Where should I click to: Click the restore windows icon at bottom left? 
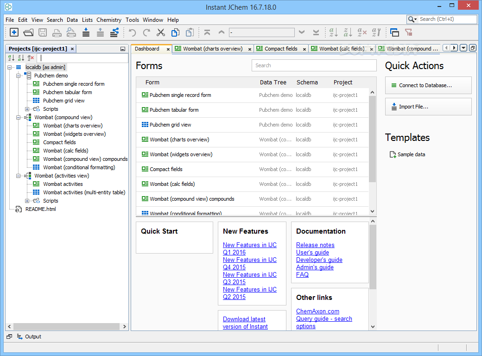(x=9, y=337)
